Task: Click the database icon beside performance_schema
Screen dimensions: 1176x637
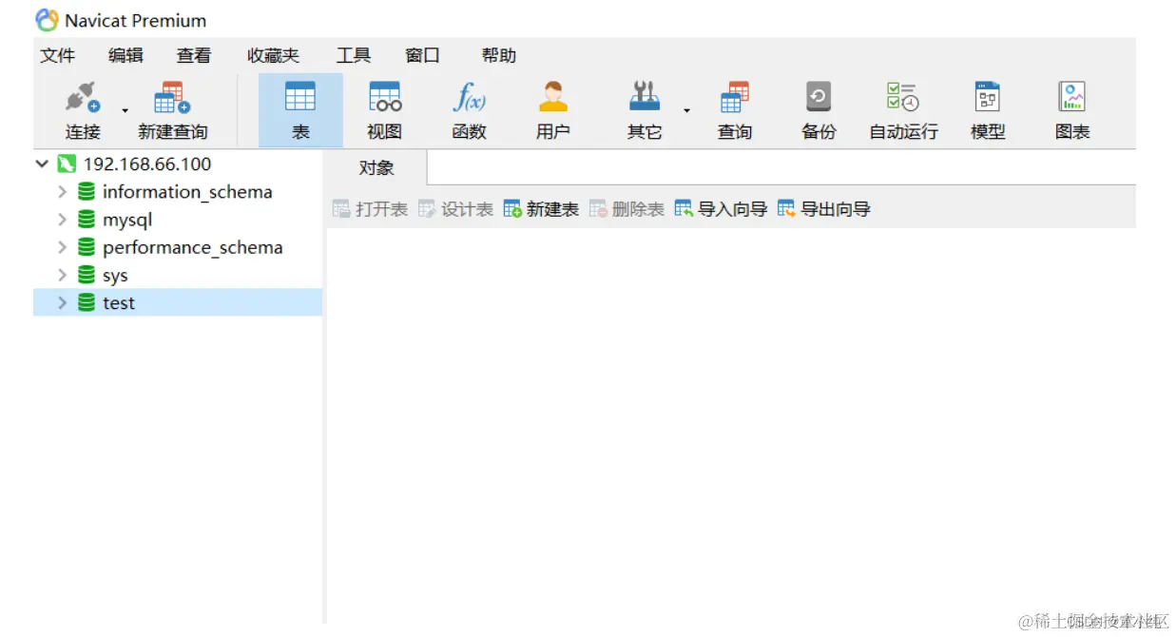Action: click(x=87, y=247)
